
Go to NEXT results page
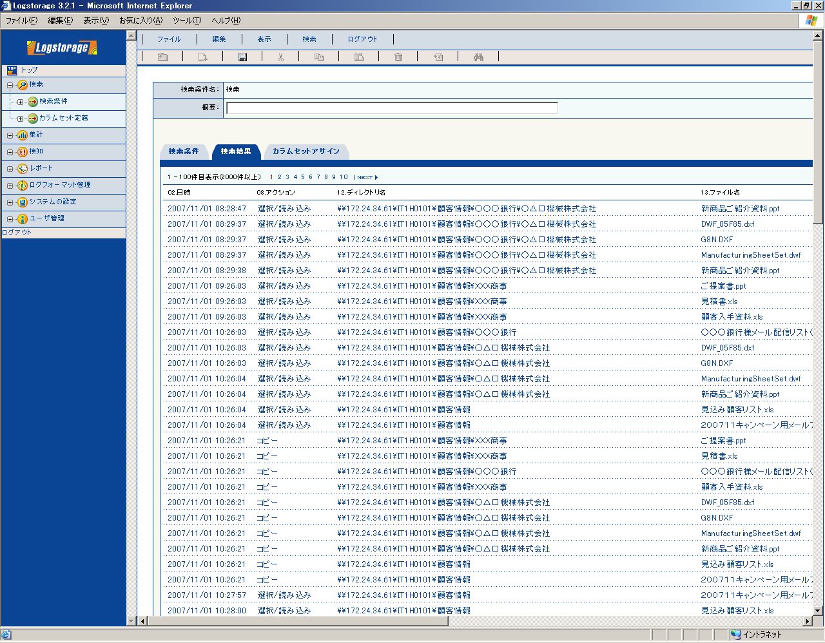tap(366, 177)
